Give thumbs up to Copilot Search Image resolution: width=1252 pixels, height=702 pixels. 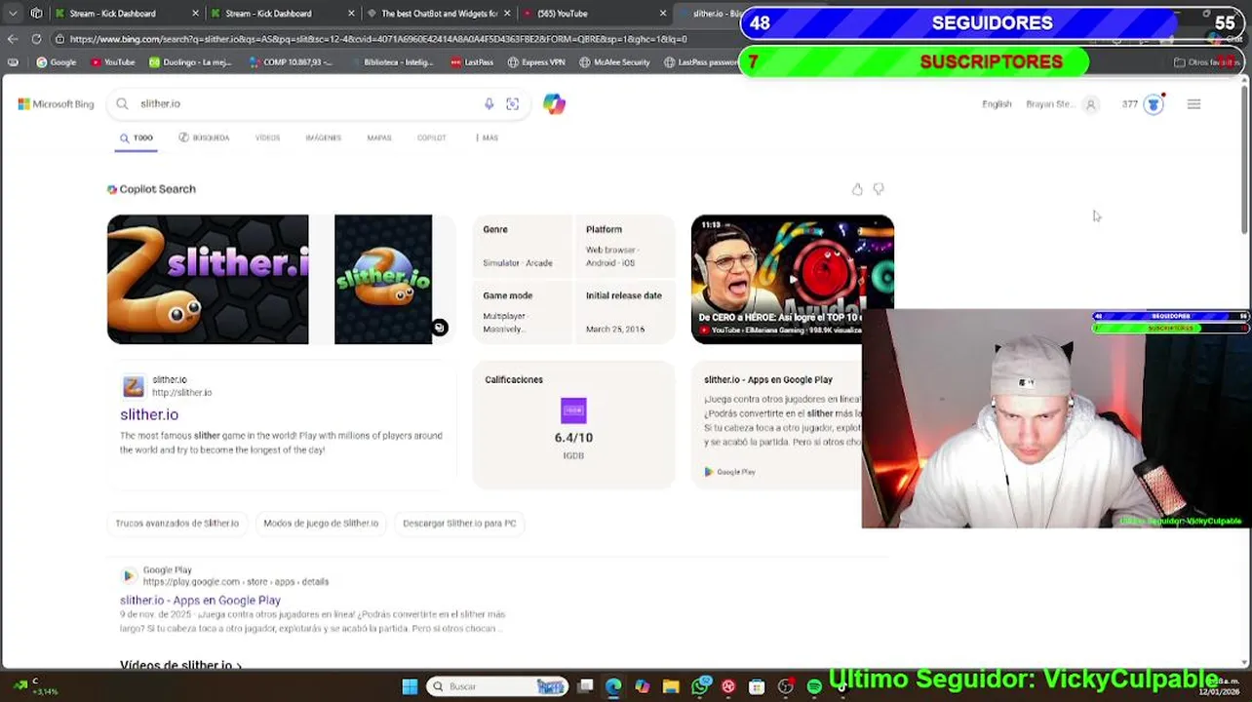point(857,189)
